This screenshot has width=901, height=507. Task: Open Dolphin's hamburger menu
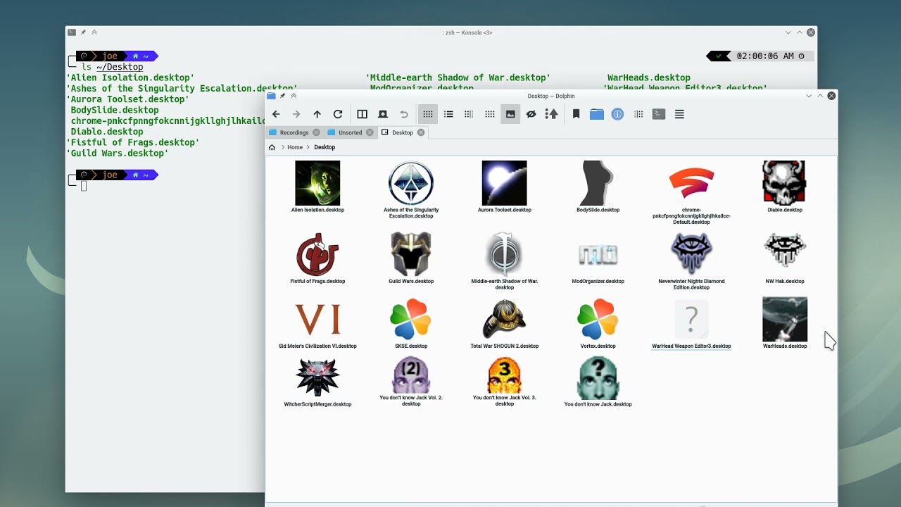click(x=679, y=114)
